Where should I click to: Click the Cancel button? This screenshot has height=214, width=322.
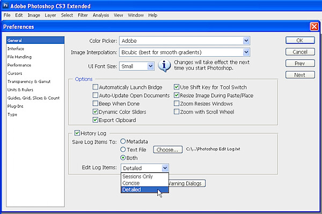(x=300, y=52)
